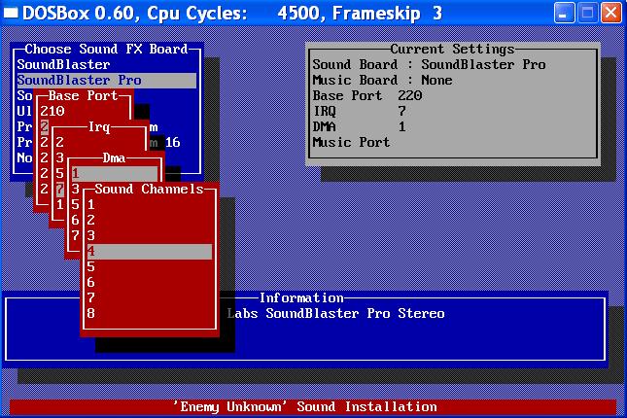Screen dimensions: 627x418
Task: Click the 'Choose Sound FX Board' title
Action: click(x=106, y=49)
